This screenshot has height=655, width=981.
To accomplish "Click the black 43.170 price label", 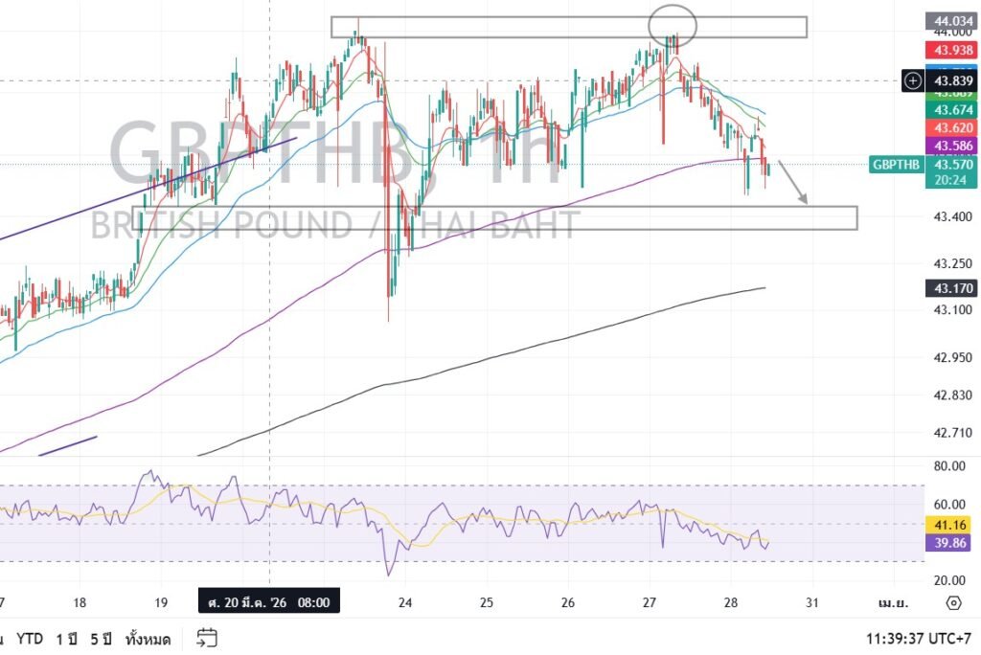I will [948, 288].
